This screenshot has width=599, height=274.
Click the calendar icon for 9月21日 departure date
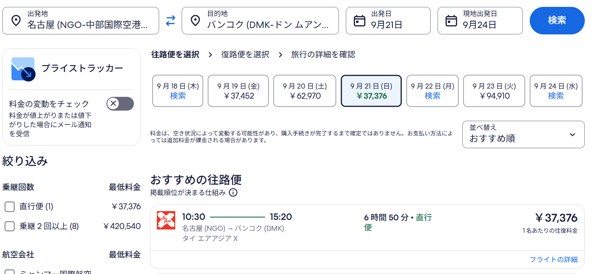tap(360, 21)
